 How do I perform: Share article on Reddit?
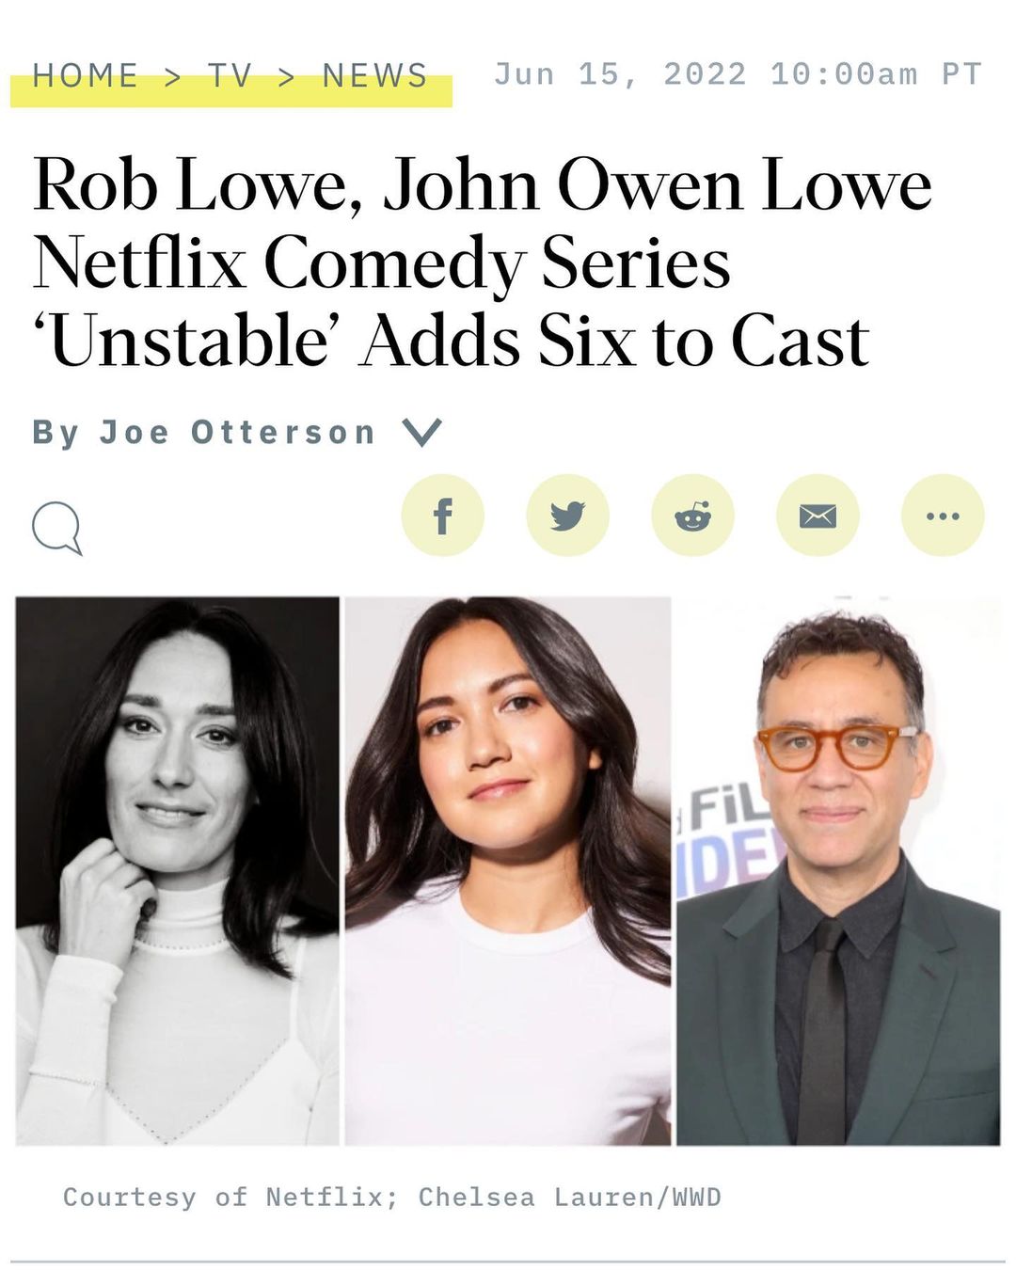click(692, 516)
